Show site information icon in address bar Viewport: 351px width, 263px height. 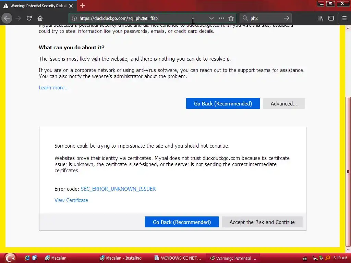(74, 18)
